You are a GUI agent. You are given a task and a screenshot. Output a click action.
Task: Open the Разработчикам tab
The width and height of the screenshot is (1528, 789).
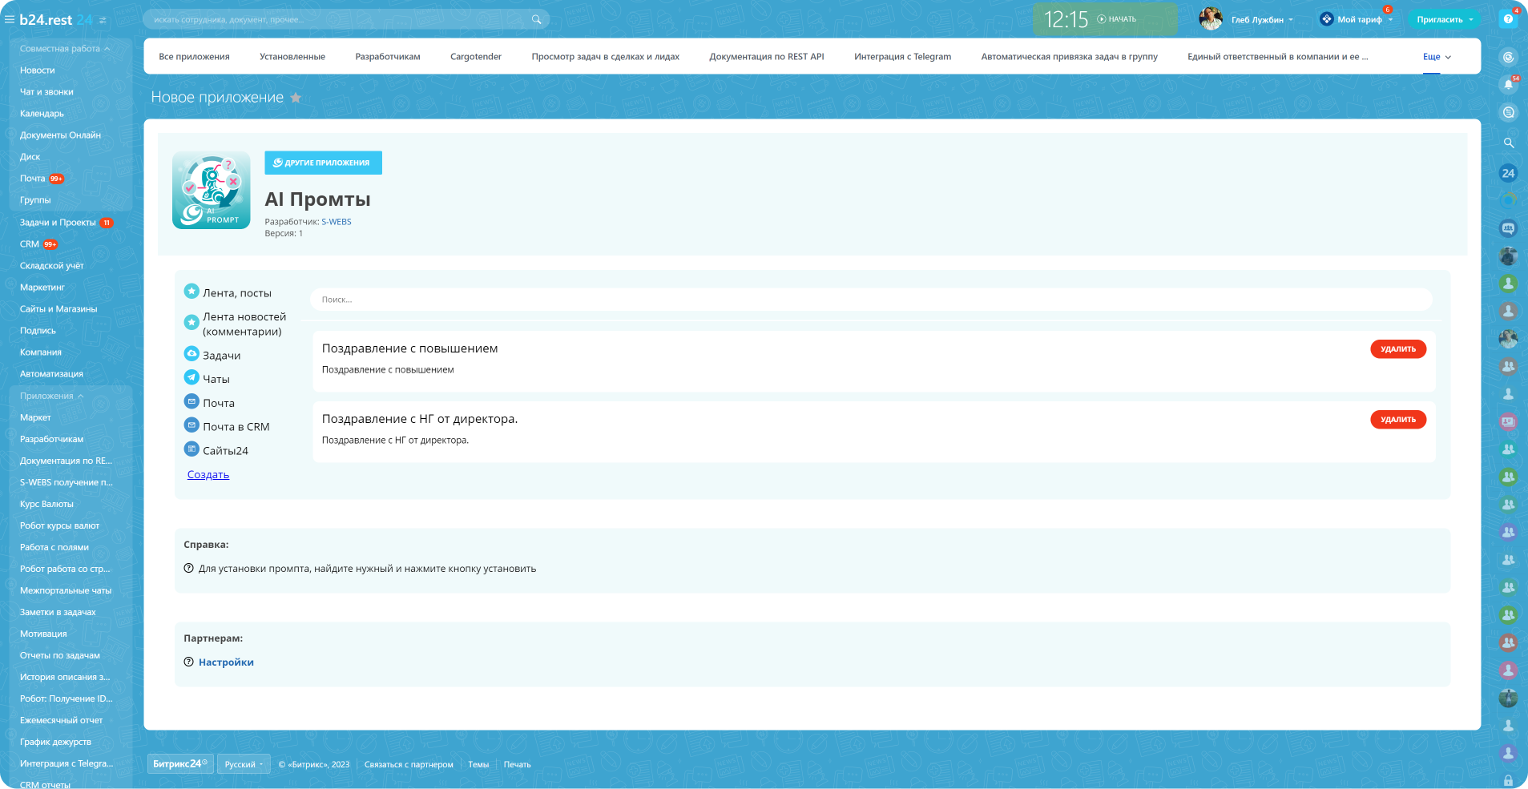[x=388, y=57]
